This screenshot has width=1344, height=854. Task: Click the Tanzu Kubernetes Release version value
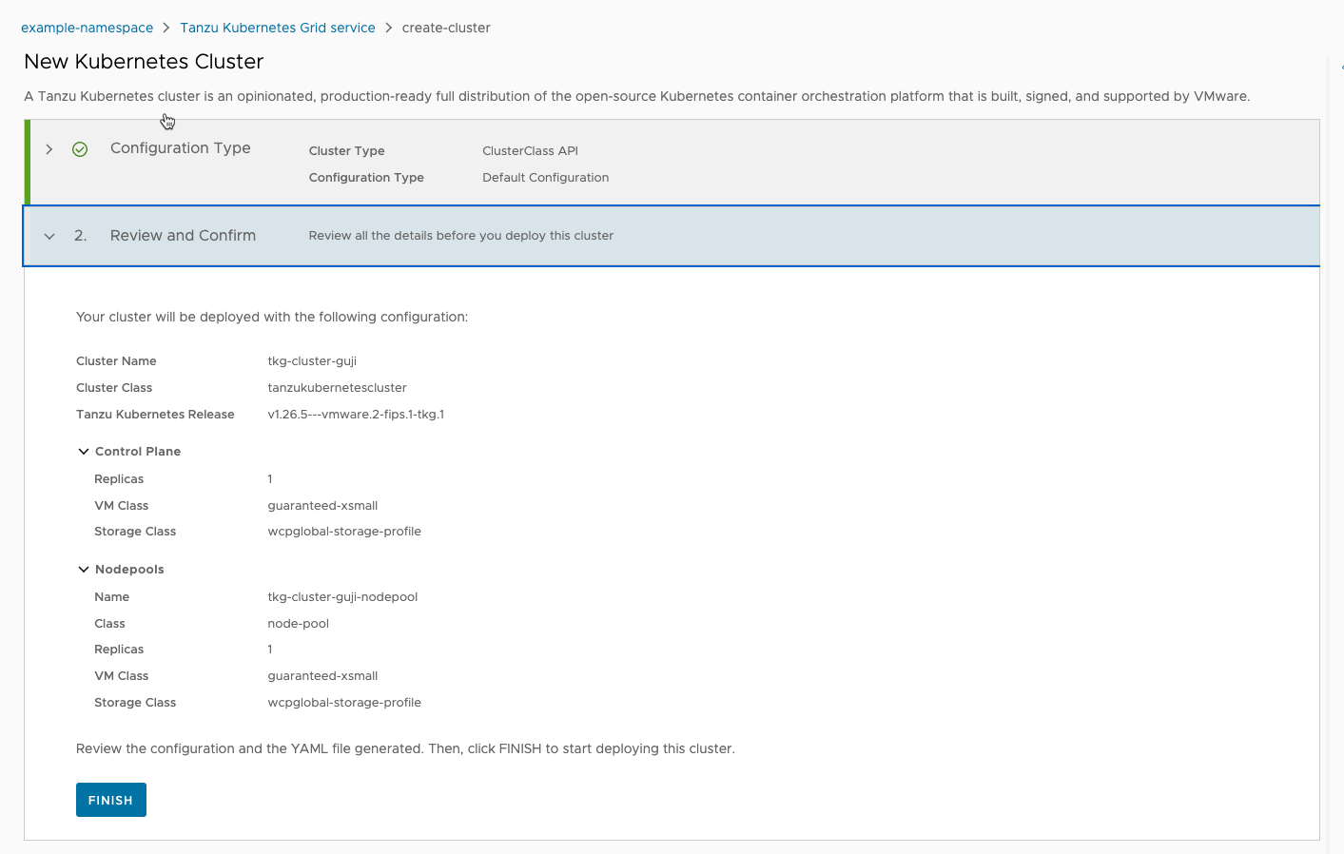pyautogui.click(x=356, y=415)
